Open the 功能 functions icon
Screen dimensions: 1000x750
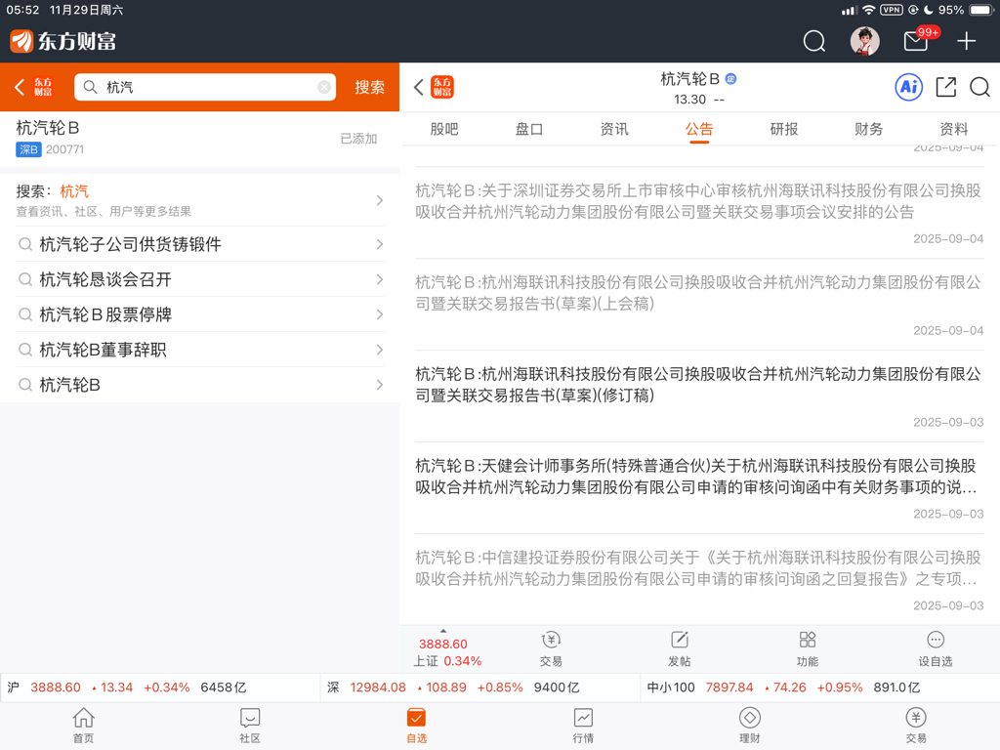808,648
